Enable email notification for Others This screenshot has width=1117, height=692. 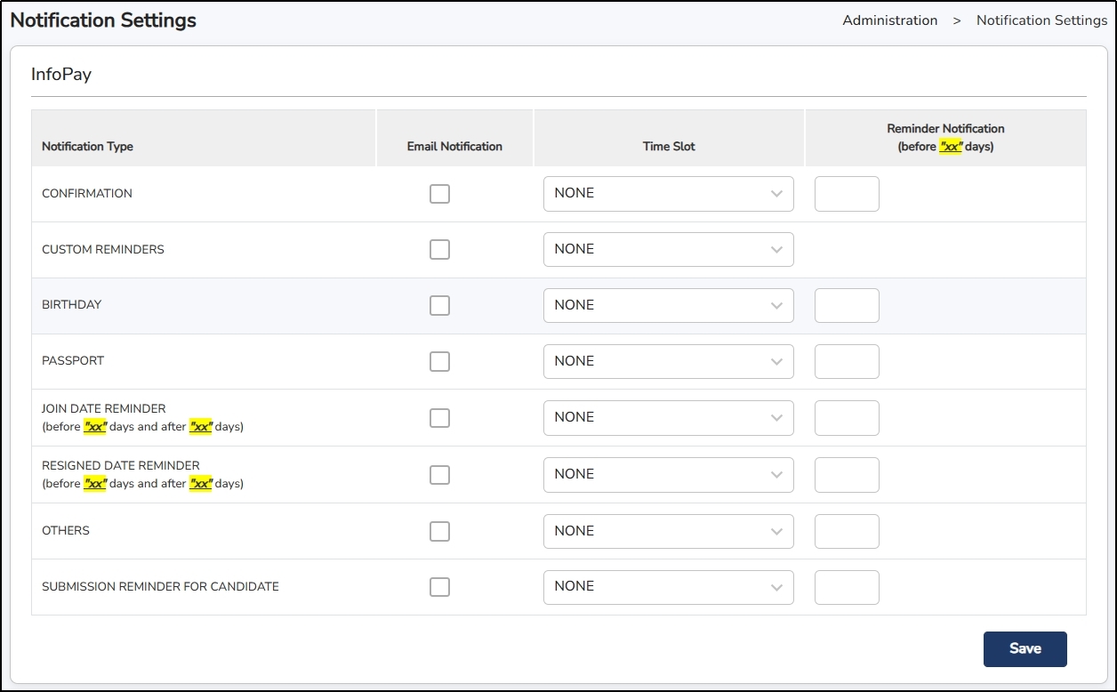[439, 531]
